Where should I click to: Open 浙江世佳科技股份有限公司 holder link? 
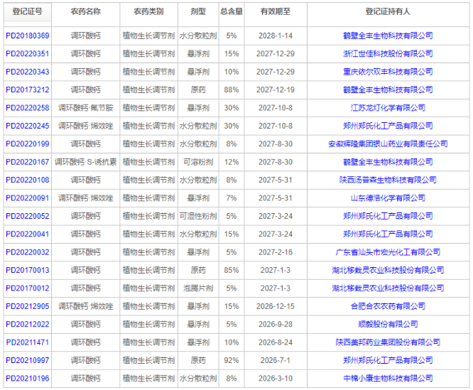tap(388, 54)
